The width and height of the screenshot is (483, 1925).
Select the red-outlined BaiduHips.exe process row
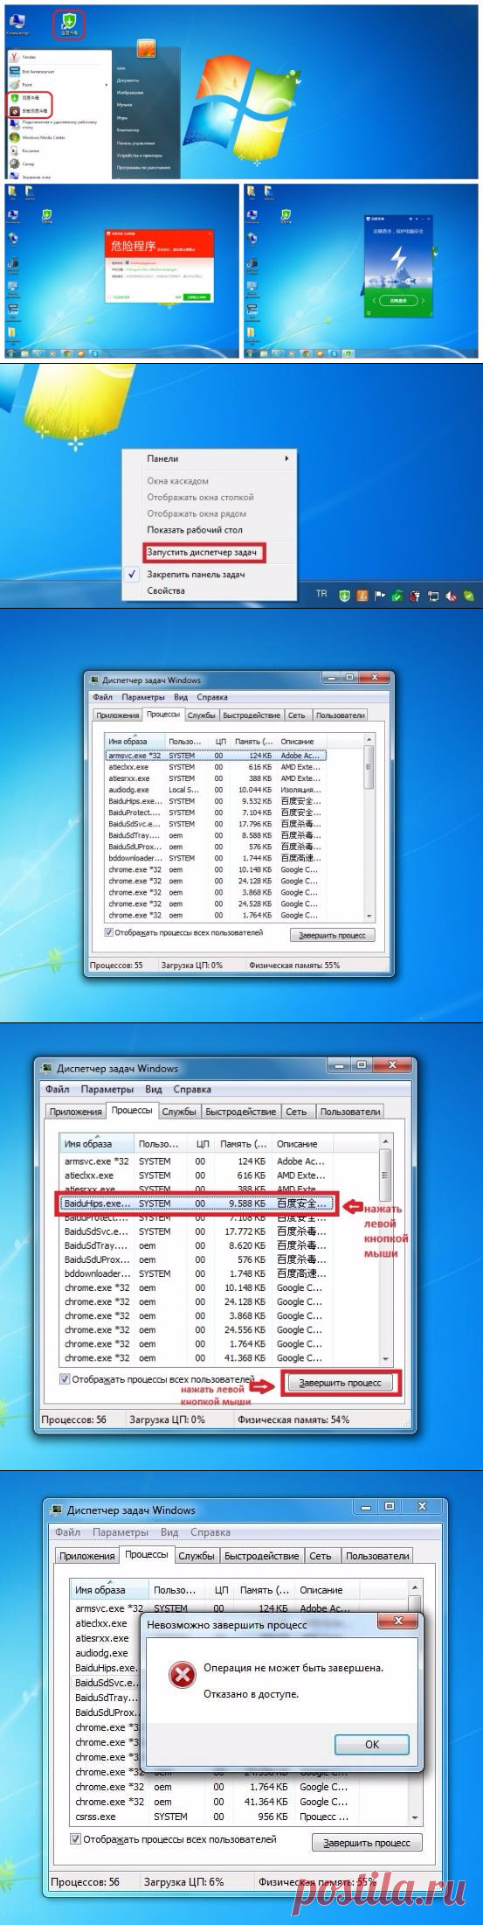(x=197, y=1203)
